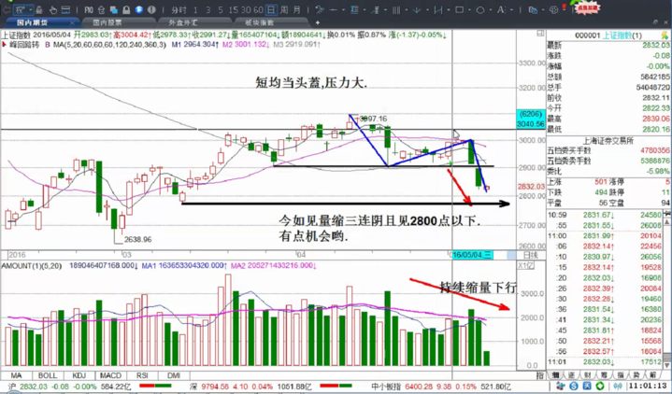Switch to the KDJ indicator tab
The height and width of the screenshot is (394, 672).
[79, 375]
